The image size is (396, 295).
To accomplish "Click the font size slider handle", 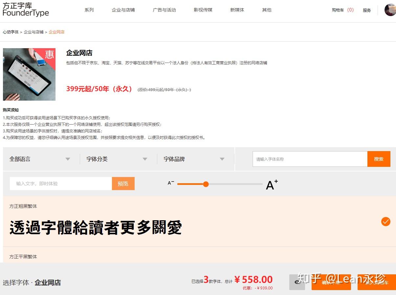I will click(206, 184).
